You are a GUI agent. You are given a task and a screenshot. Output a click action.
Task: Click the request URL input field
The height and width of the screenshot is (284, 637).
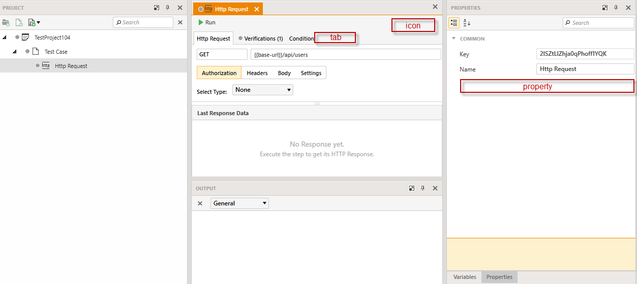click(x=346, y=55)
